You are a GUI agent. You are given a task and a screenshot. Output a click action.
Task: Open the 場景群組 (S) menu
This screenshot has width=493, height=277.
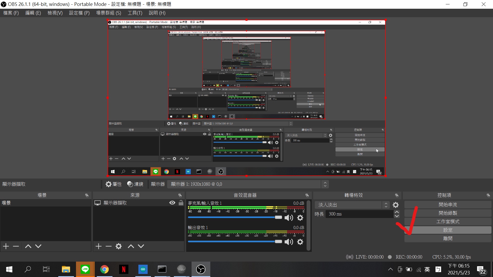point(108,13)
